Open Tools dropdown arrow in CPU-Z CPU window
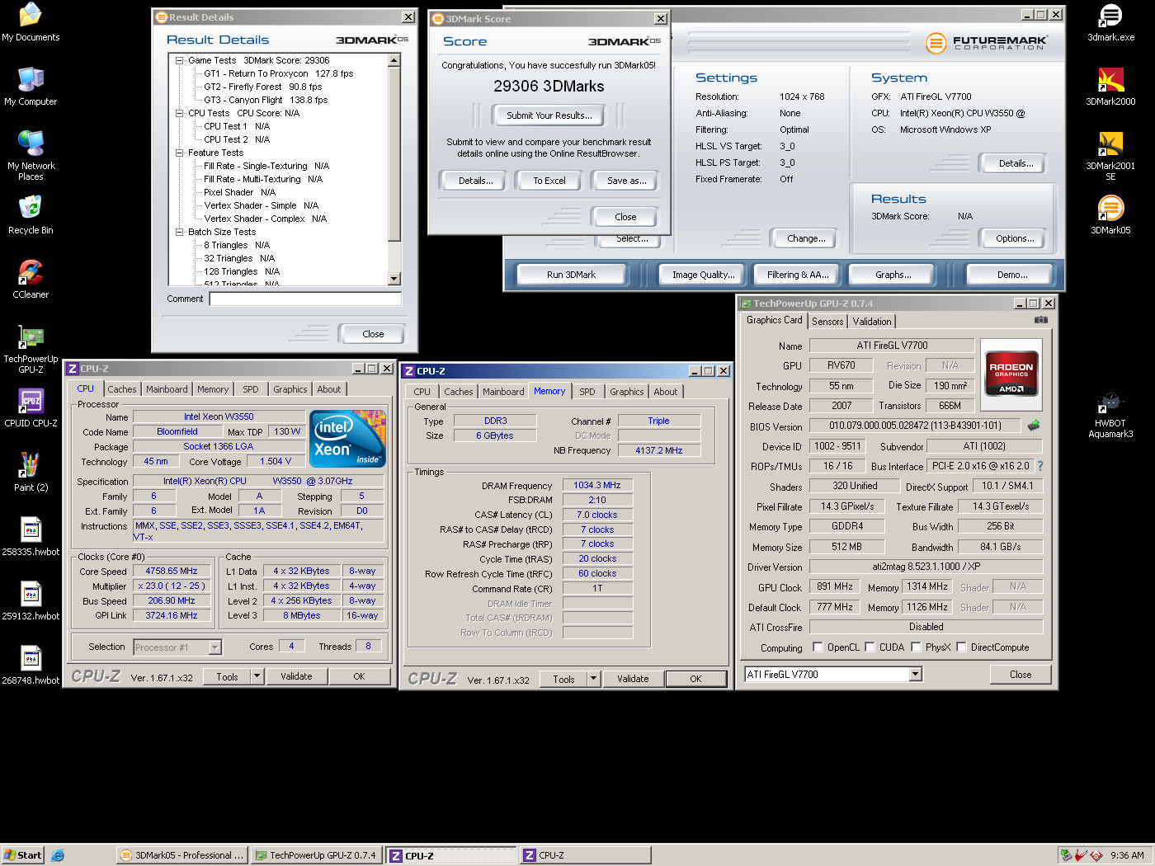Viewport: 1155px width, 866px height. tap(257, 676)
